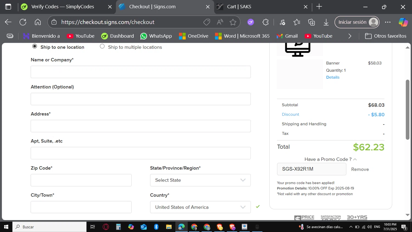Show hidden system tray icons
Screen dimensions: 412x232
[x=351, y=227]
